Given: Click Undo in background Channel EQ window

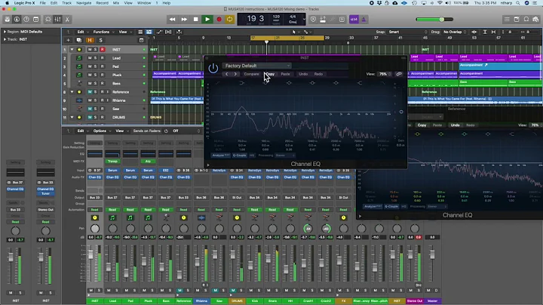Looking at the screenshot, I should click(x=455, y=125).
